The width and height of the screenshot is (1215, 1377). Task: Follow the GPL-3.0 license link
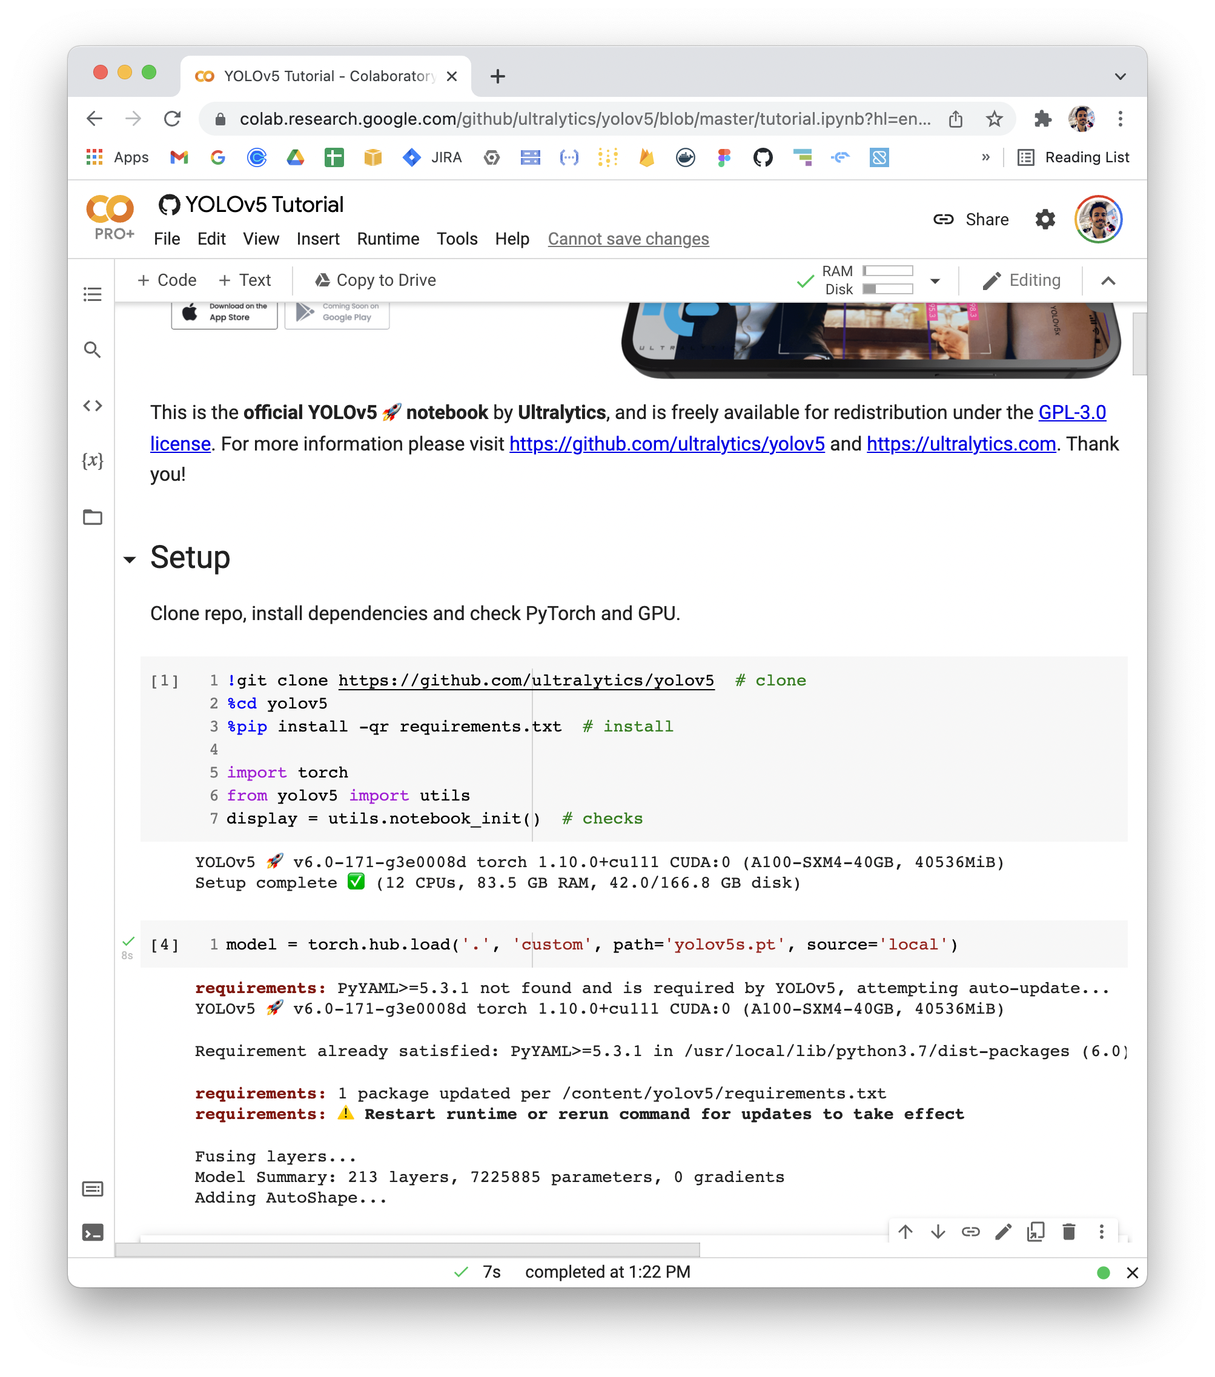(1071, 412)
